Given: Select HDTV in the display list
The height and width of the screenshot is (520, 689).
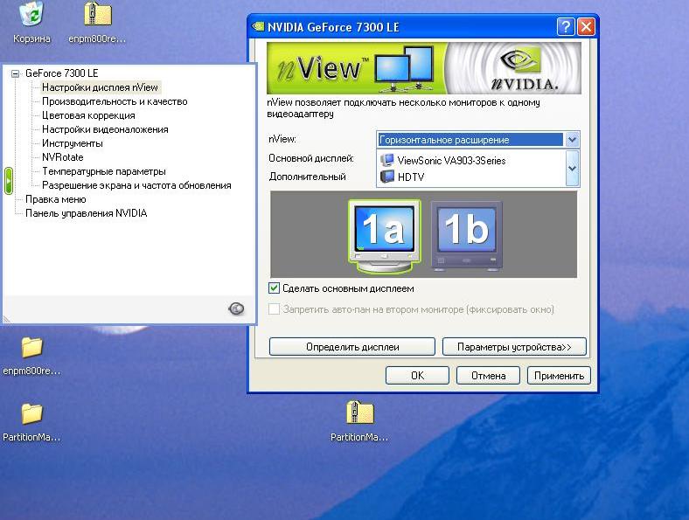Looking at the screenshot, I should click(x=410, y=177).
